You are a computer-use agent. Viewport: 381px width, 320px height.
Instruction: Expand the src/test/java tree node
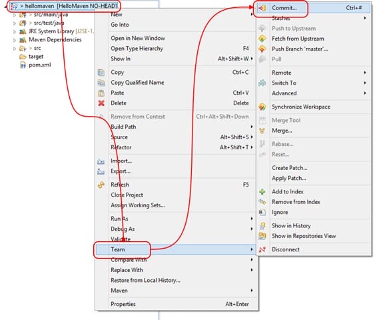[x=15, y=23]
